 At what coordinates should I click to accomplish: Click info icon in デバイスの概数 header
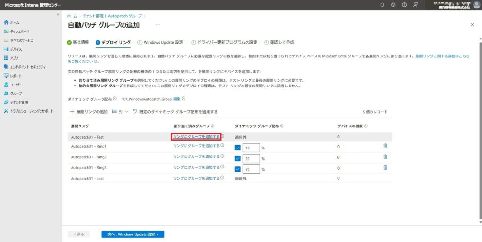point(366,126)
